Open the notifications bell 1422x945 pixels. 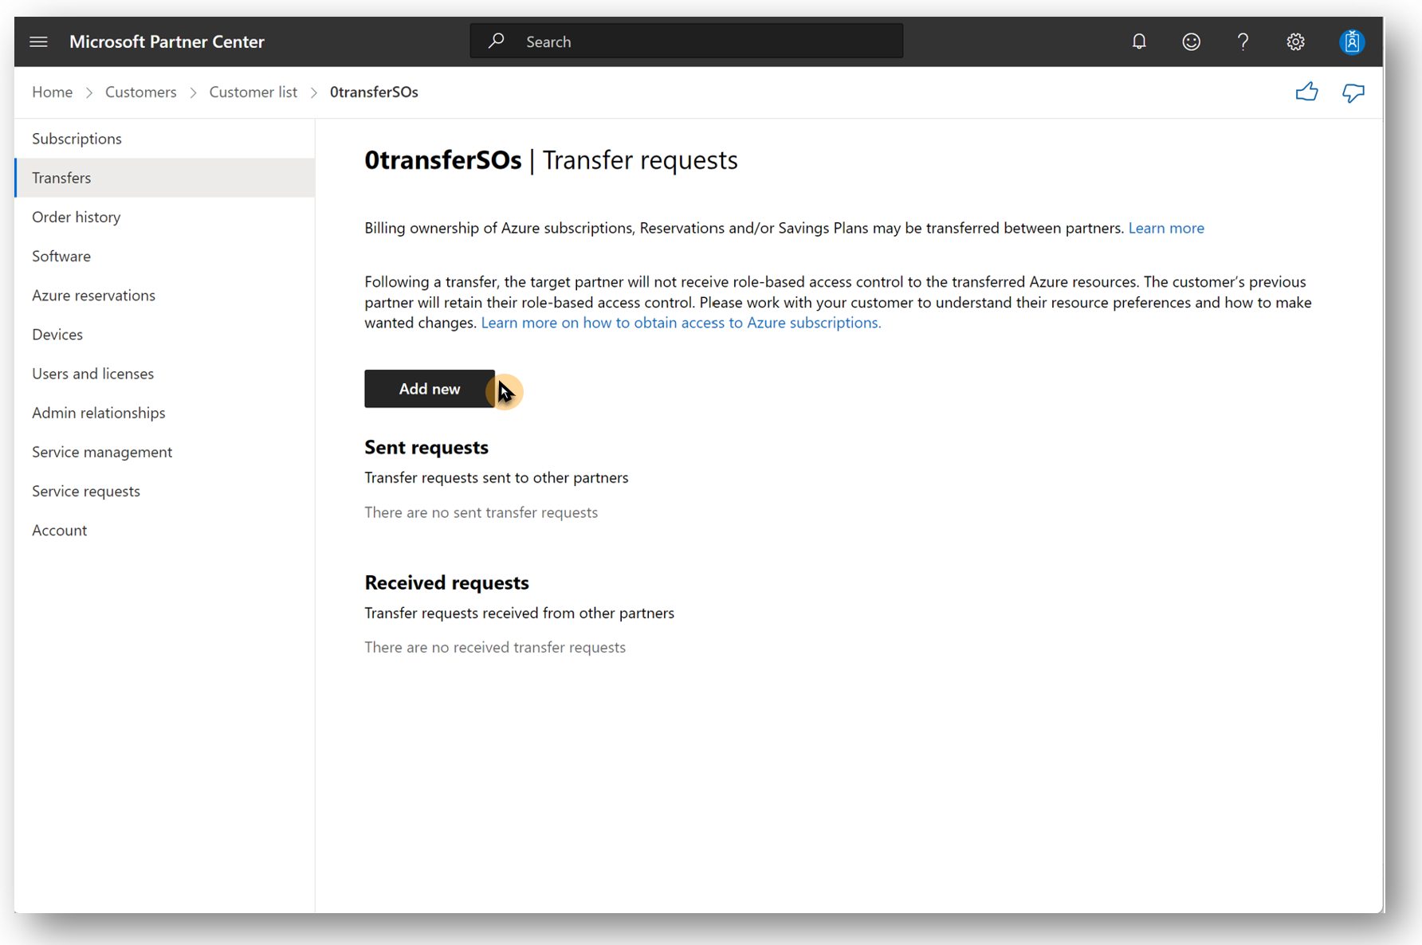[1139, 41]
